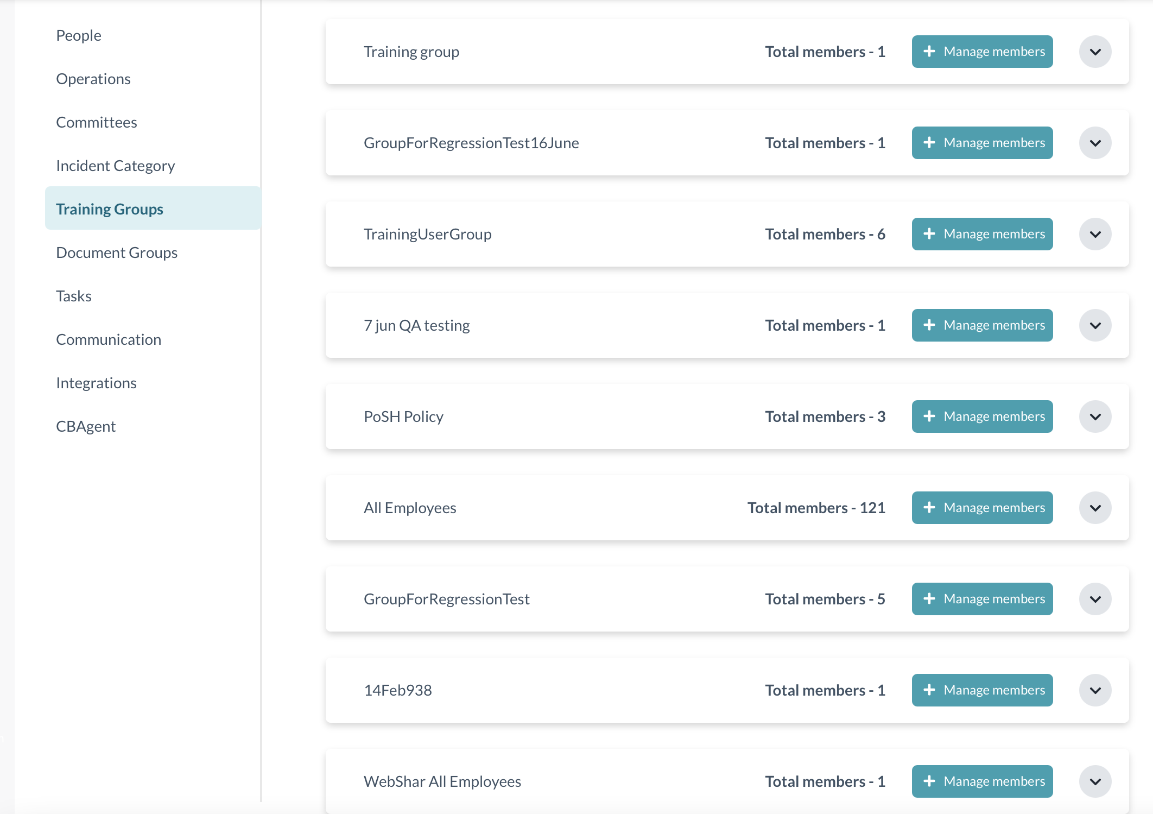The width and height of the screenshot is (1153, 814).
Task: Open Committees settings page
Action: pyautogui.click(x=97, y=123)
